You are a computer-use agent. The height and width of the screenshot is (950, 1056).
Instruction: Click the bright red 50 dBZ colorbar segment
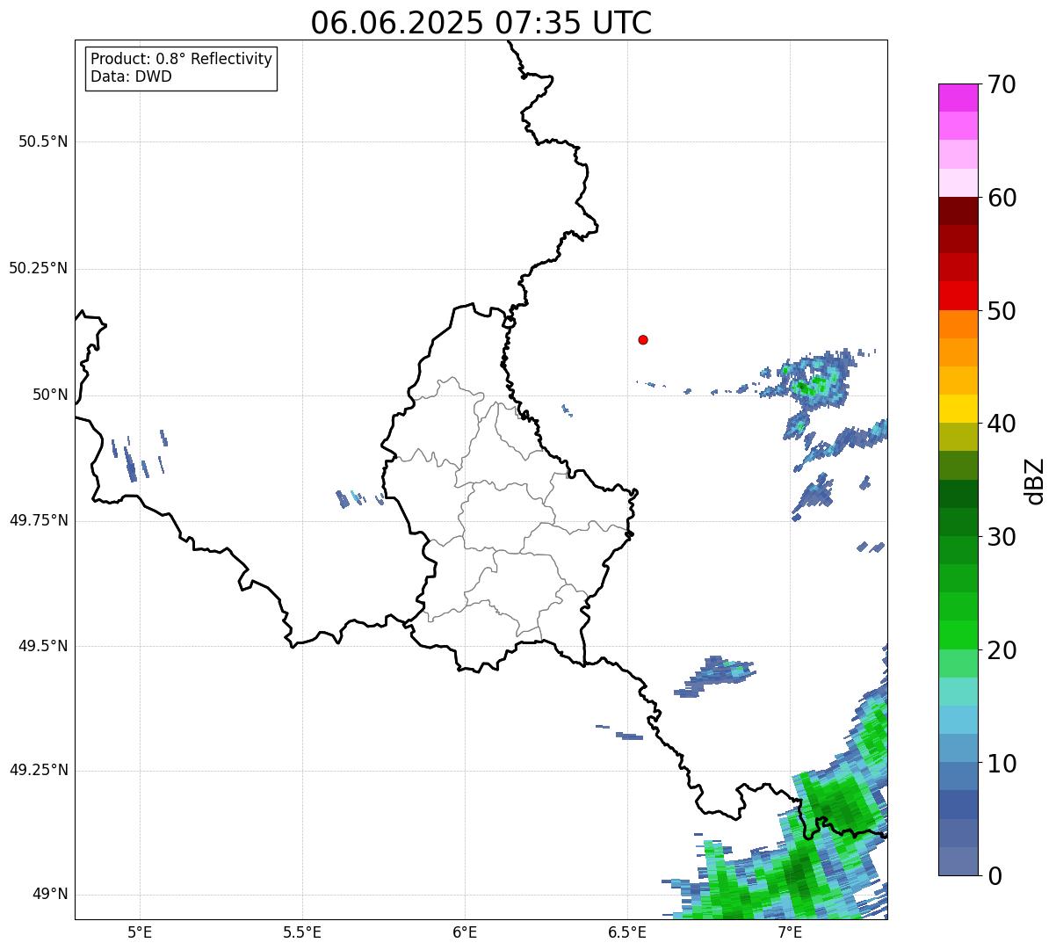tap(958, 295)
